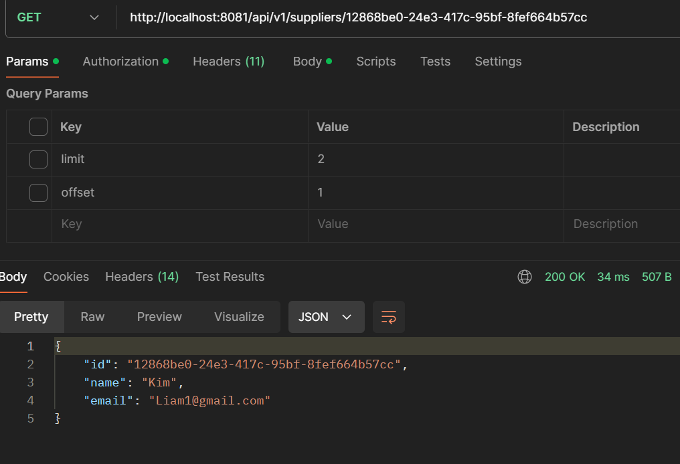
Task: Open the response Cookies tab
Action: (66, 277)
